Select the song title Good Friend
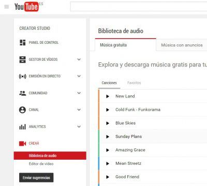The height and width of the screenshot is (186, 207). (127, 177)
